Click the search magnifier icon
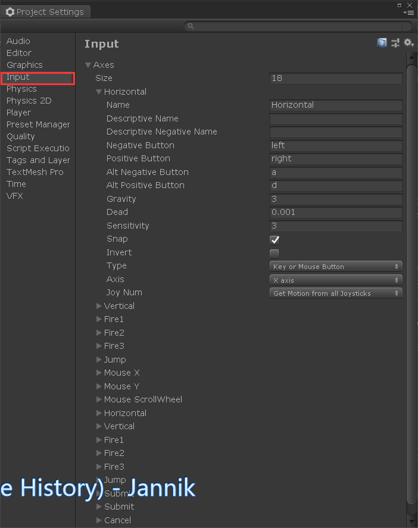The image size is (418, 528). 191,26
